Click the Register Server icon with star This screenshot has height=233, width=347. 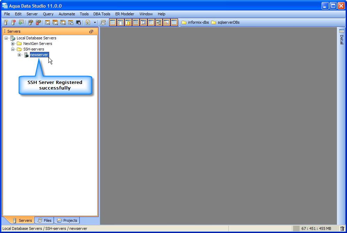point(6,22)
